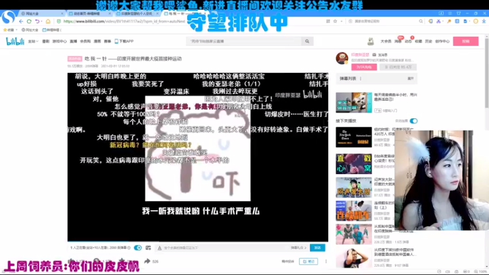Expand dropdown beside scissors screenshot icon
Image resolution: width=489 pixels, height=275 pixels.
click(x=443, y=21)
